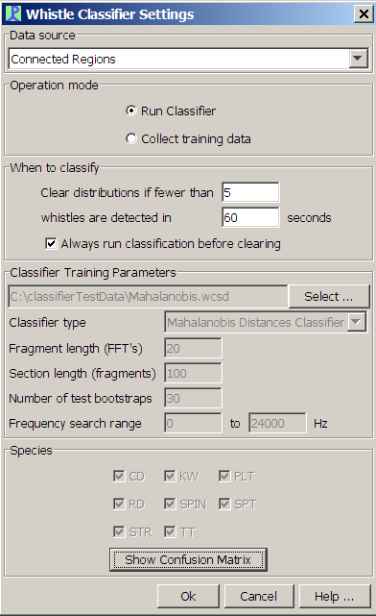Click the seconds input field showing 60
376x616 pixels.
(250, 217)
